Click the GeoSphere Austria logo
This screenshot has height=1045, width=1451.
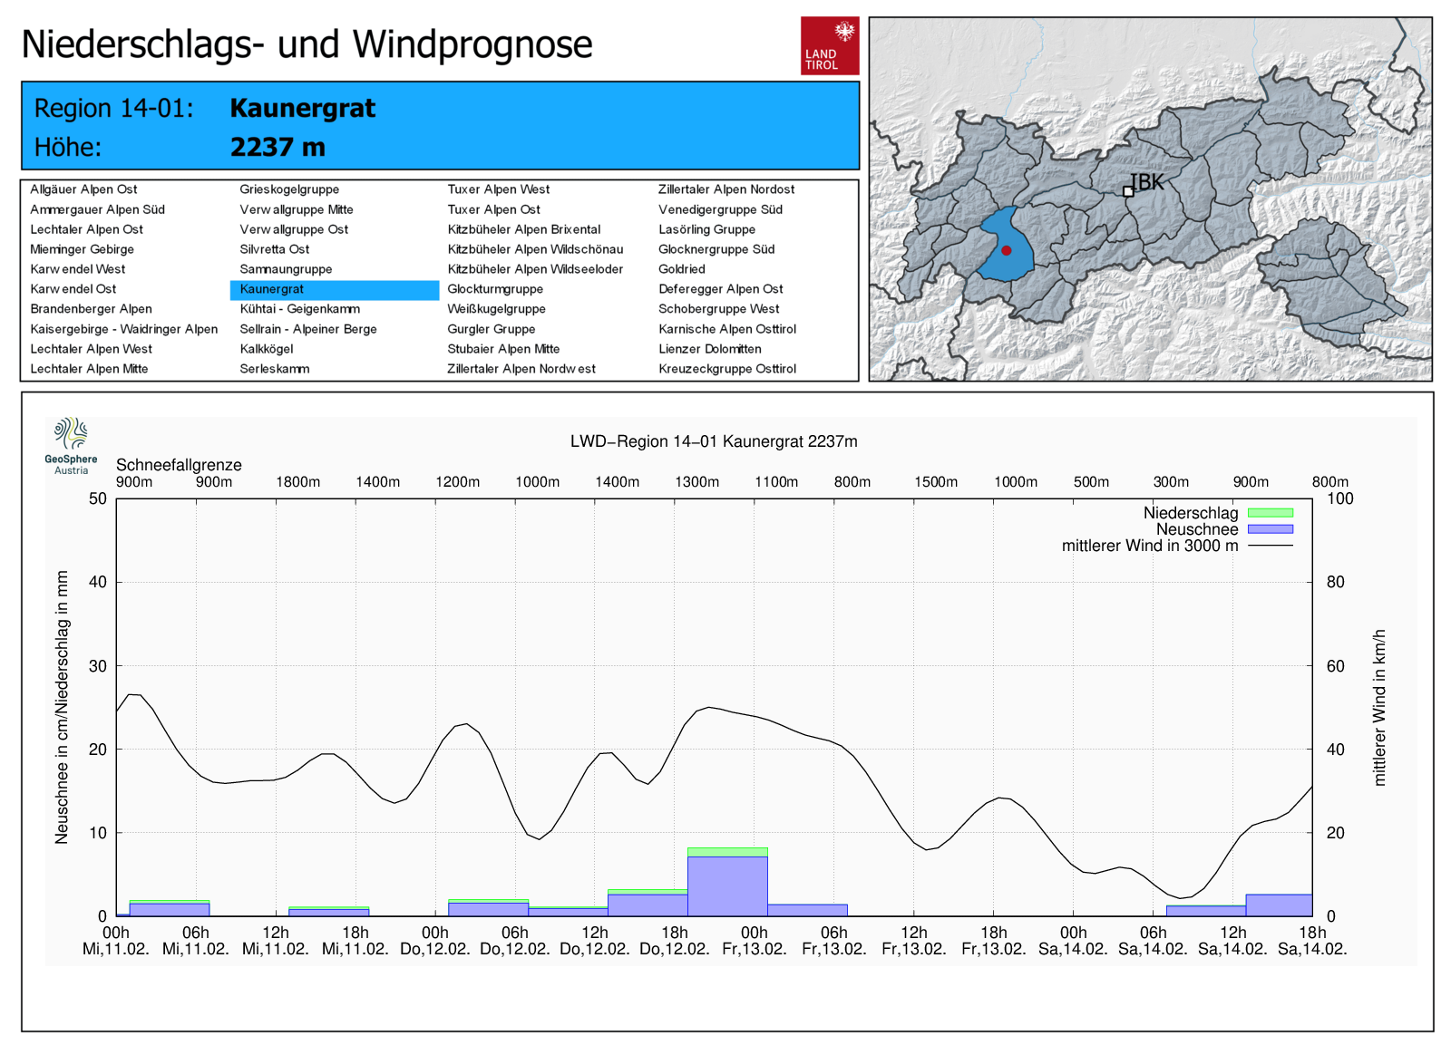click(x=71, y=445)
